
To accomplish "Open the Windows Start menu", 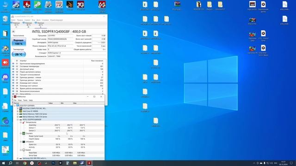I will pyautogui.click(x=3, y=163).
